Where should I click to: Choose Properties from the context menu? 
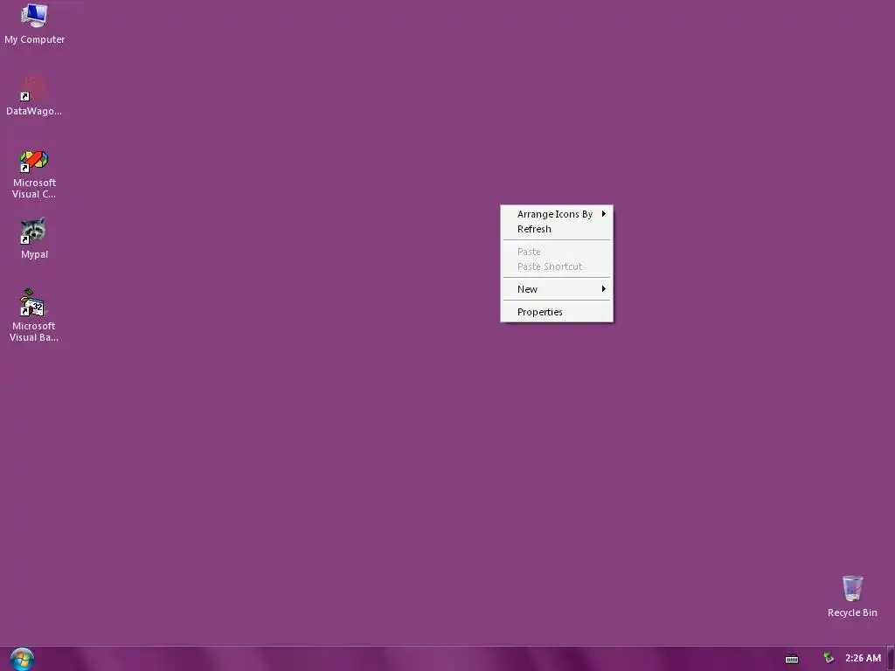[557, 312]
